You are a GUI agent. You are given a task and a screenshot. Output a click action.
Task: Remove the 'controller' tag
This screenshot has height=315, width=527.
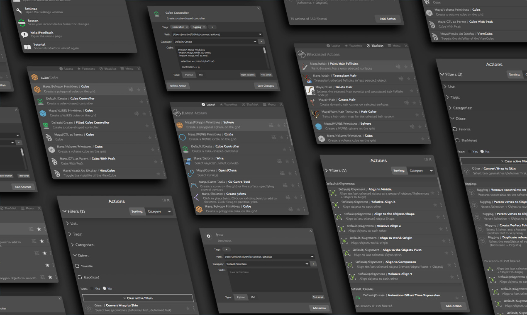point(187,27)
